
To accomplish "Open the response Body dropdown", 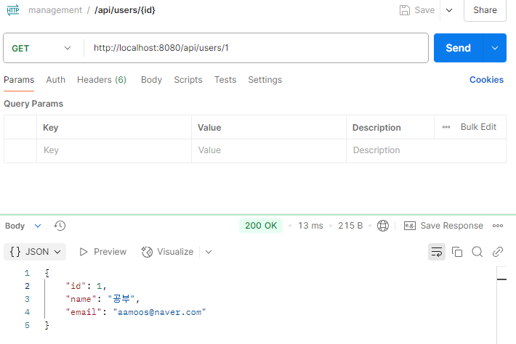I will click(23, 226).
